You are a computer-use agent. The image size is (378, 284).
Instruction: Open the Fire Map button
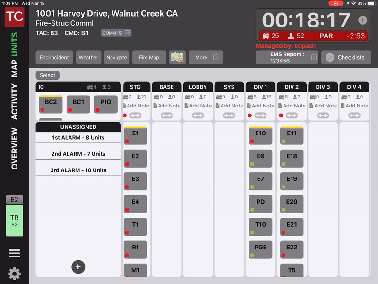149,57
